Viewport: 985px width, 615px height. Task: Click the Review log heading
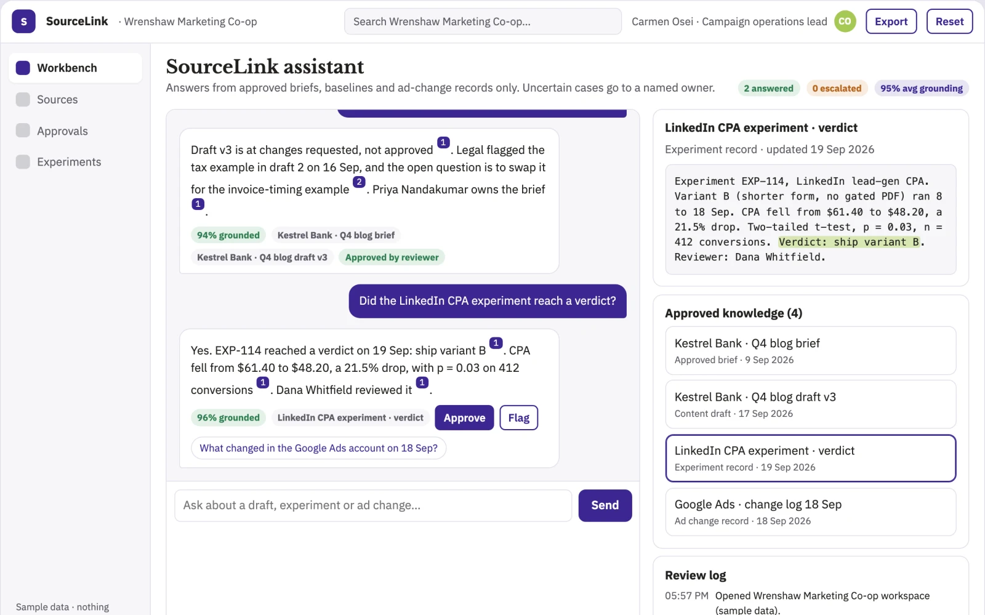696,576
